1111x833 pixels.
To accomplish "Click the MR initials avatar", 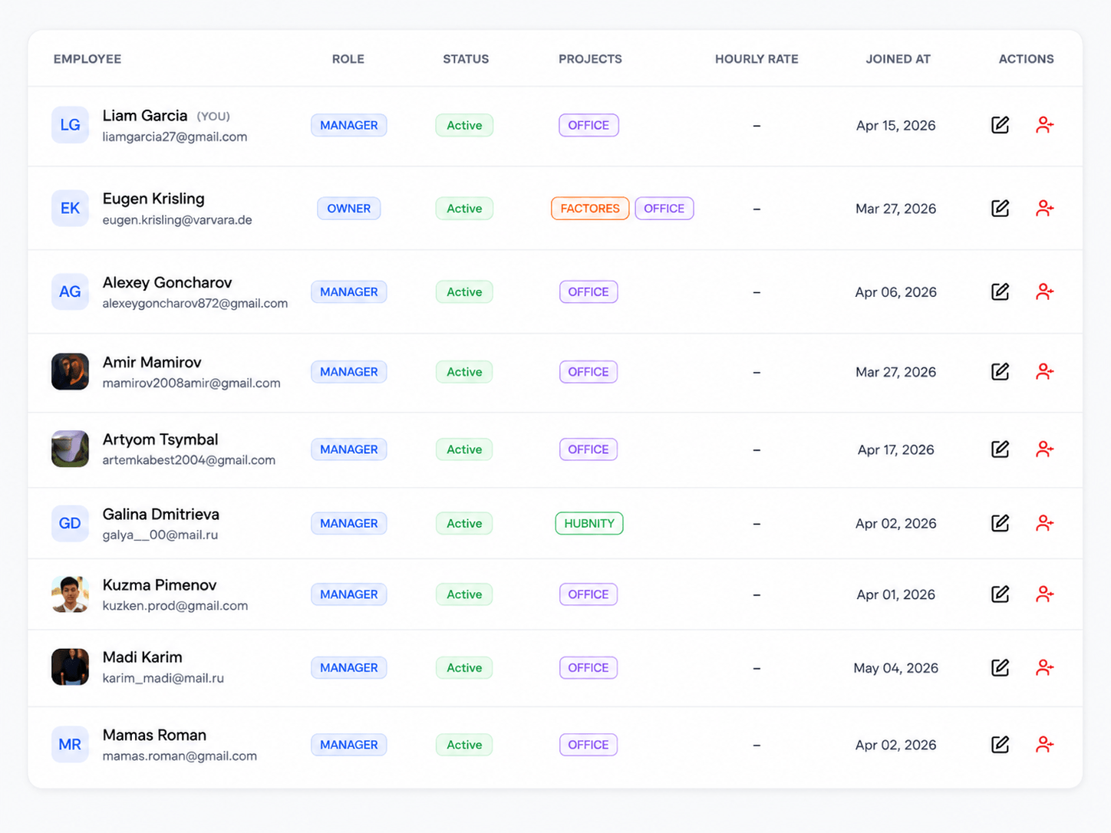I will 70,744.
